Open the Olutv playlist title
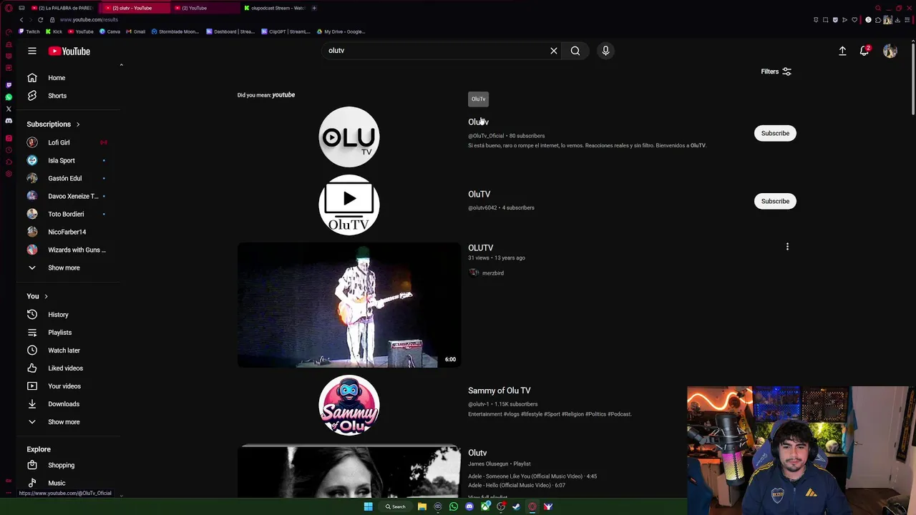The image size is (916, 515). (x=477, y=453)
